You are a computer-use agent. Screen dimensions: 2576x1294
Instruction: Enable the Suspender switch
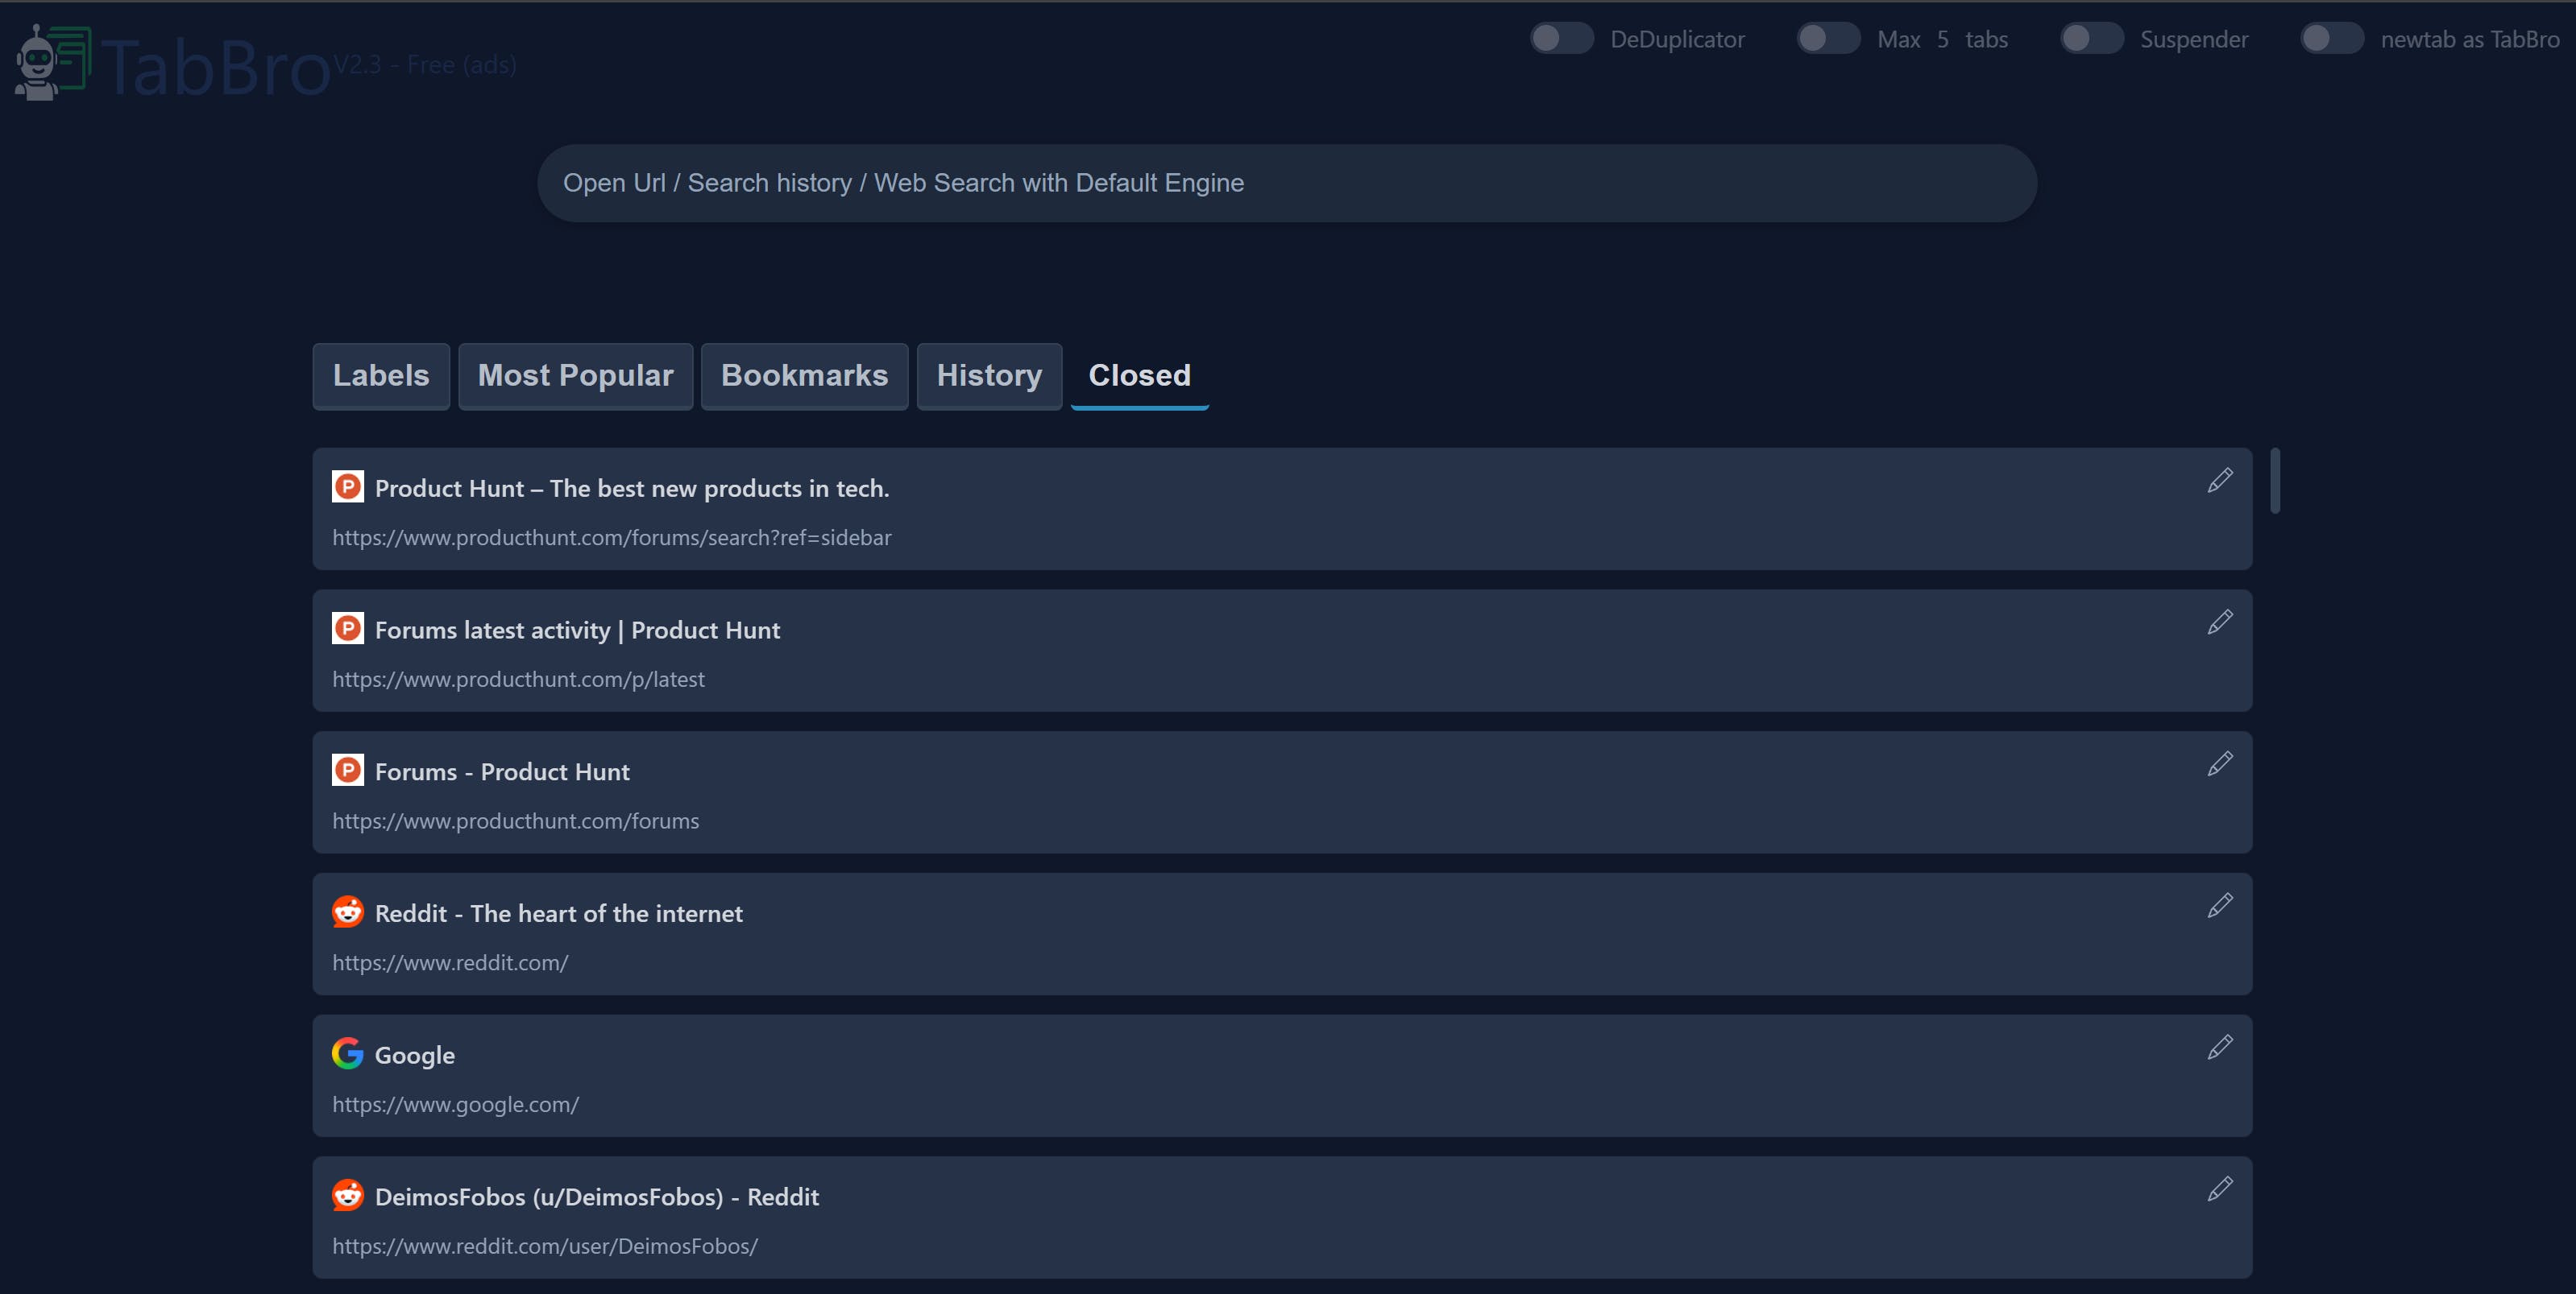[x=2091, y=39]
